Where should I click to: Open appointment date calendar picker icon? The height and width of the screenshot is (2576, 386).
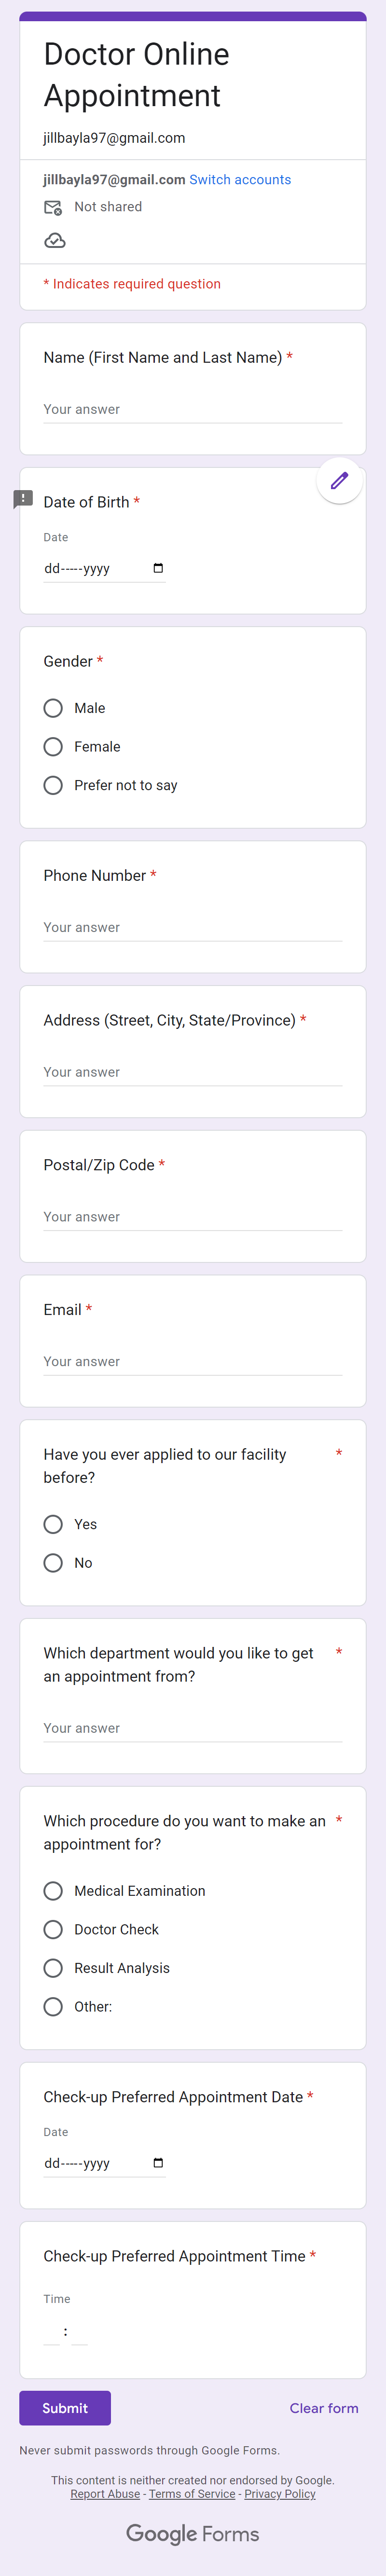point(158,2163)
